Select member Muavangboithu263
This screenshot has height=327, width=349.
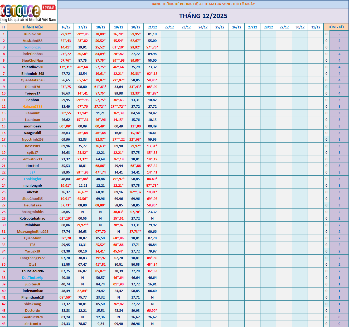(33, 231)
